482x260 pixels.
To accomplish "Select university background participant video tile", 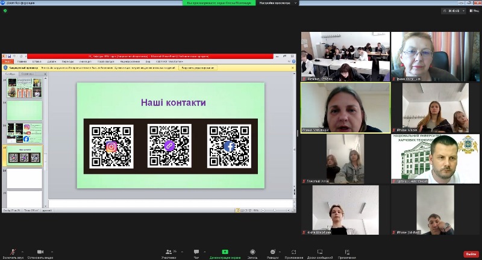I will click(435, 159).
